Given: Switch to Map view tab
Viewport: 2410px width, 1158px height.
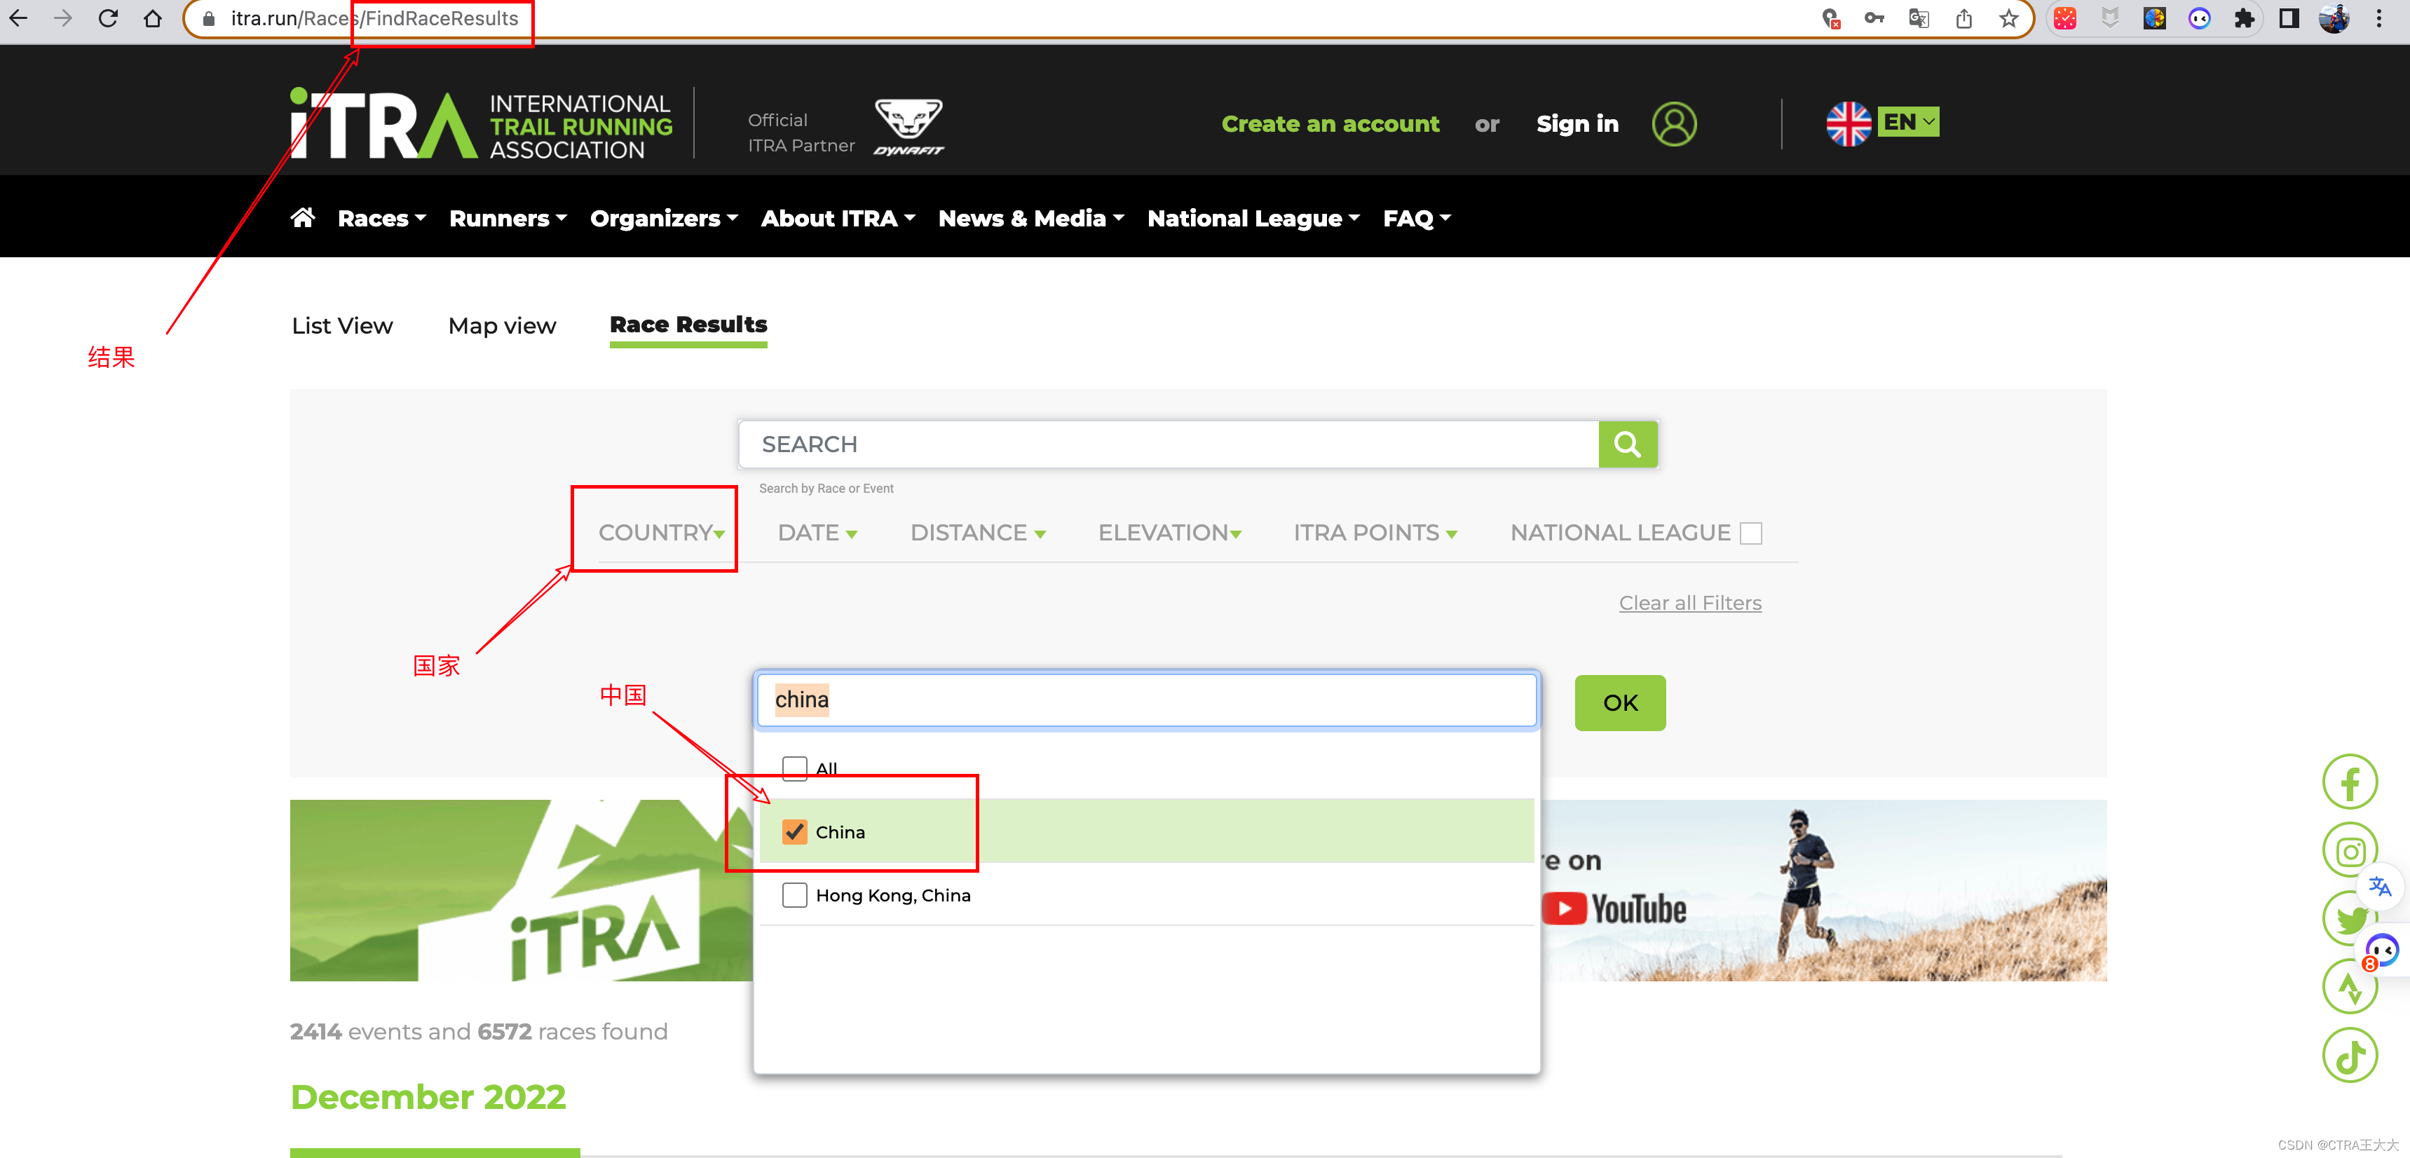Looking at the screenshot, I should pyautogui.click(x=503, y=325).
